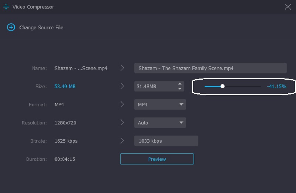This screenshot has height=193, width=296.
Task: Click the plus icon beside Change Source File
Action: click(x=11, y=27)
